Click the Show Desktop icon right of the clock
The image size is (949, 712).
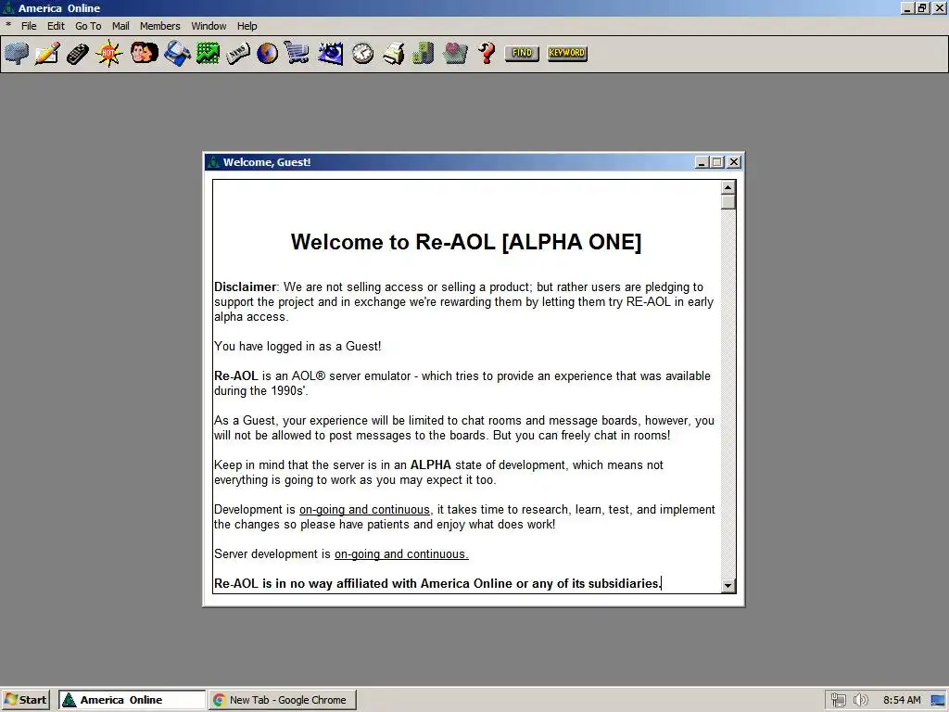[x=938, y=700]
